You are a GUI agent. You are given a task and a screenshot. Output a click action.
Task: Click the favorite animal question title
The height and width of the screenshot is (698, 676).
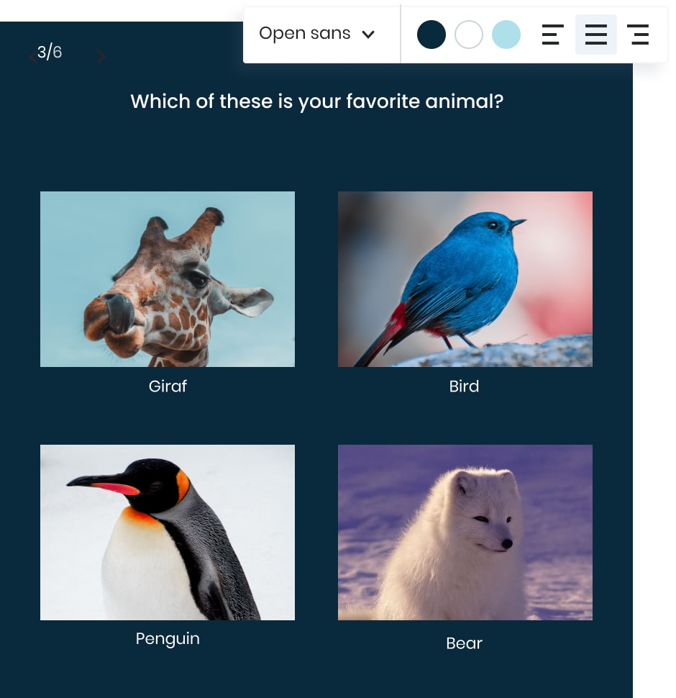click(316, 102)
